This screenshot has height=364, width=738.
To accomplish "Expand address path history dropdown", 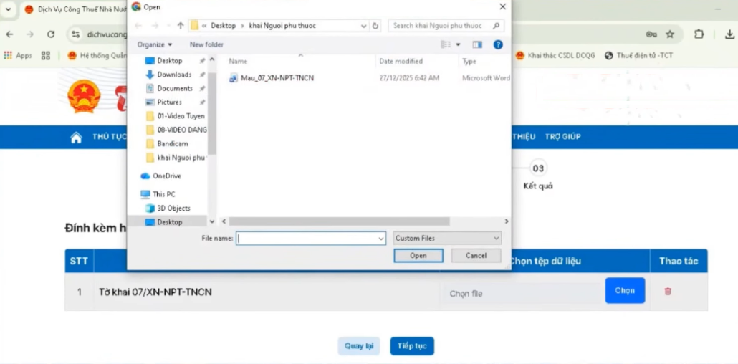I will [363, 26].
